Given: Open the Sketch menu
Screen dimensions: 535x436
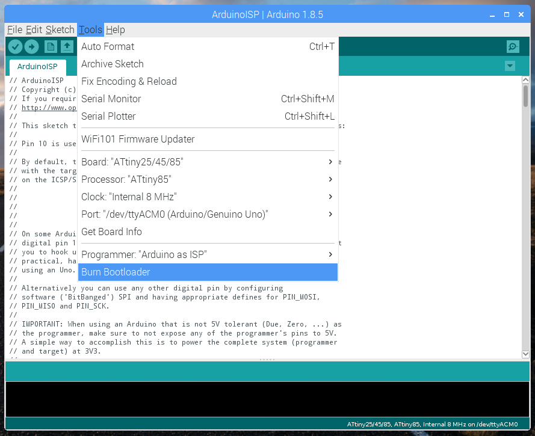Looking at the screenshot, I should 60,29.
